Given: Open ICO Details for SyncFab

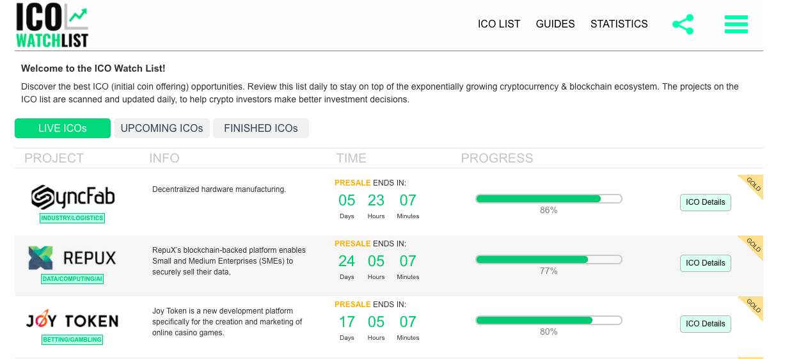Looking at the screenshot, I should coord(705,202).
